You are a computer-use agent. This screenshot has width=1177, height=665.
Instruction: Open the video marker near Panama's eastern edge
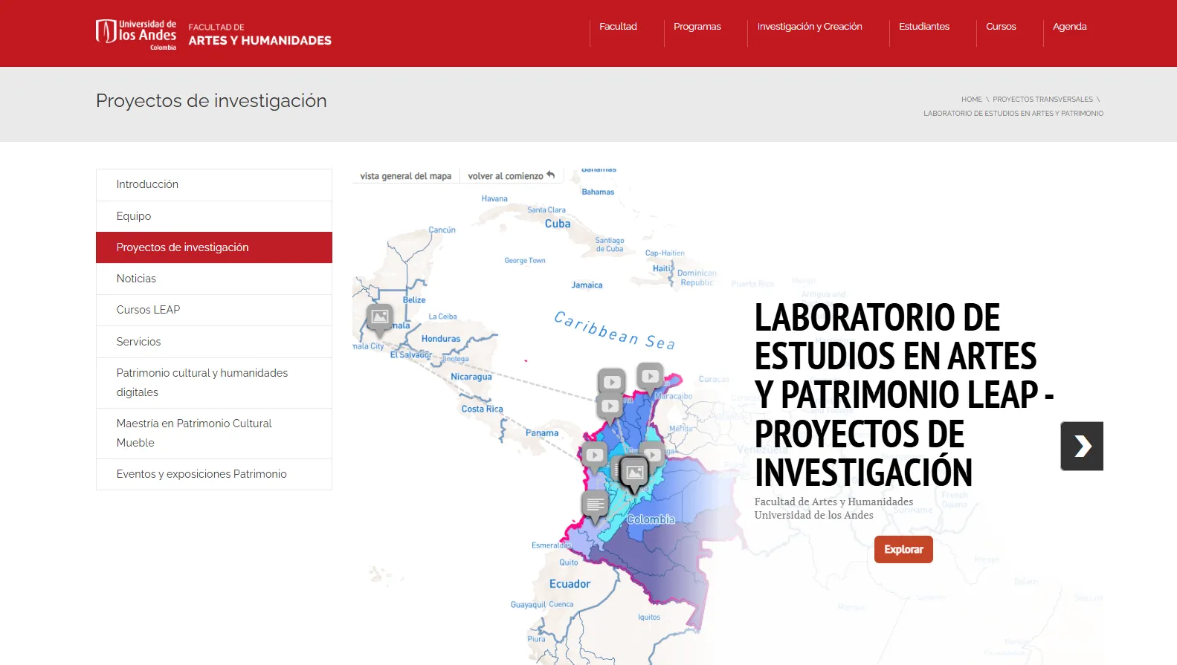(594, 455)
